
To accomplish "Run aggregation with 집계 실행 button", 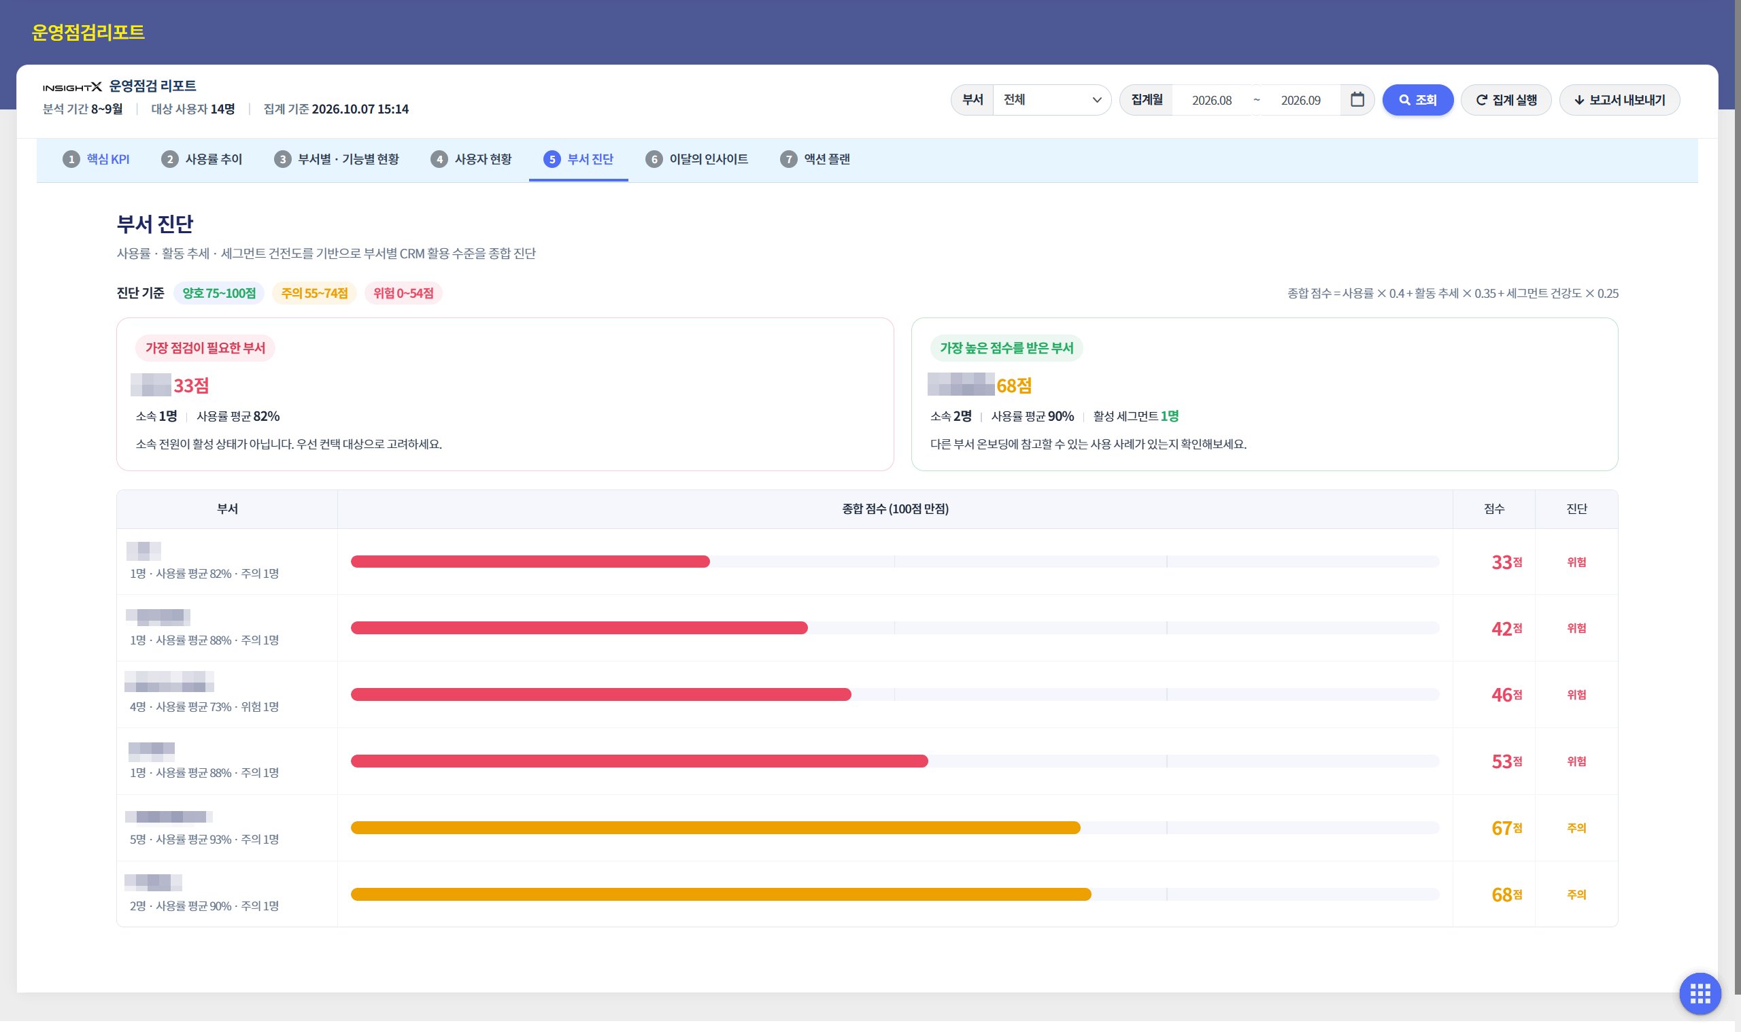I will coord(1505,99).
